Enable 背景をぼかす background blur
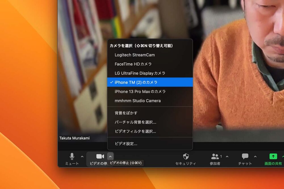The width and height of the screenshot is (284, 189). tap(126, 113)
